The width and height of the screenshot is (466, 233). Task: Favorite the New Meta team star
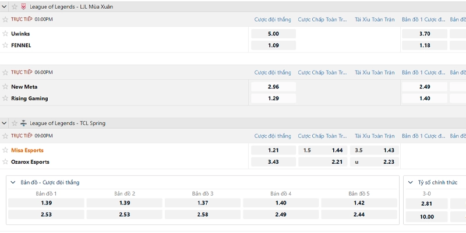pos(5,86)
